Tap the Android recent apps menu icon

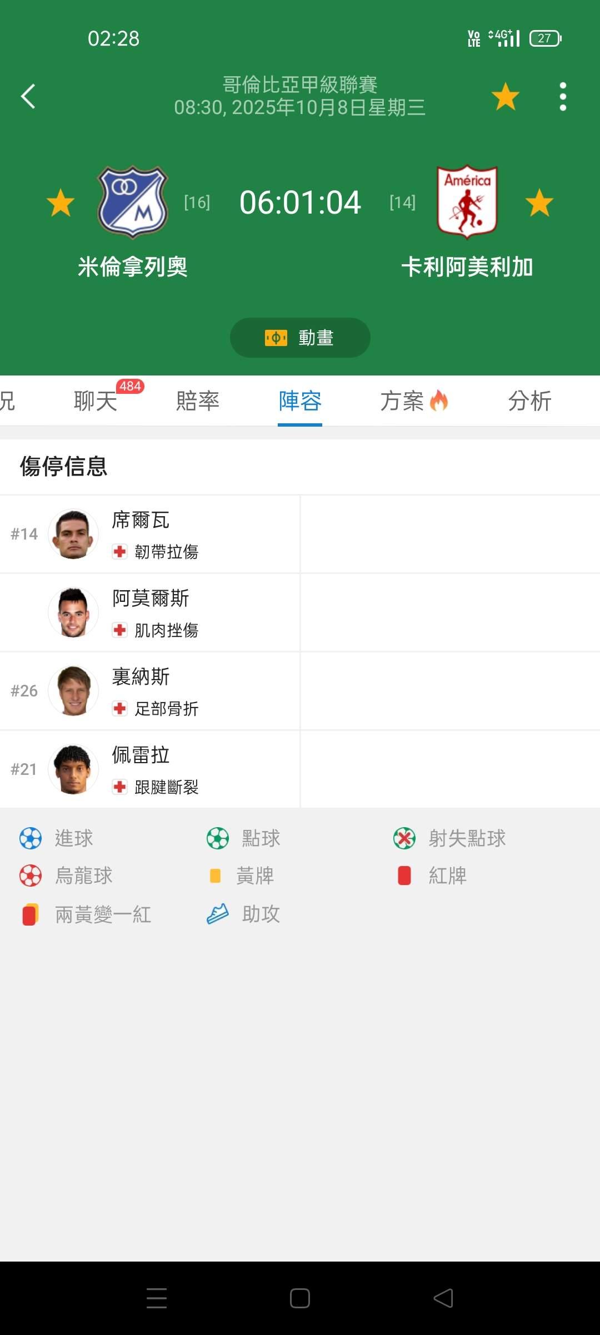point(157,1298)
